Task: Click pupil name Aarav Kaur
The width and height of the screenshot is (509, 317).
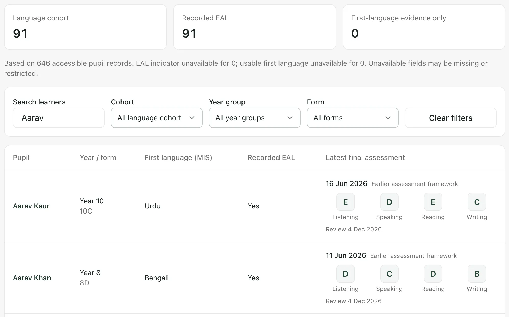Action: [x=31, y=206]
